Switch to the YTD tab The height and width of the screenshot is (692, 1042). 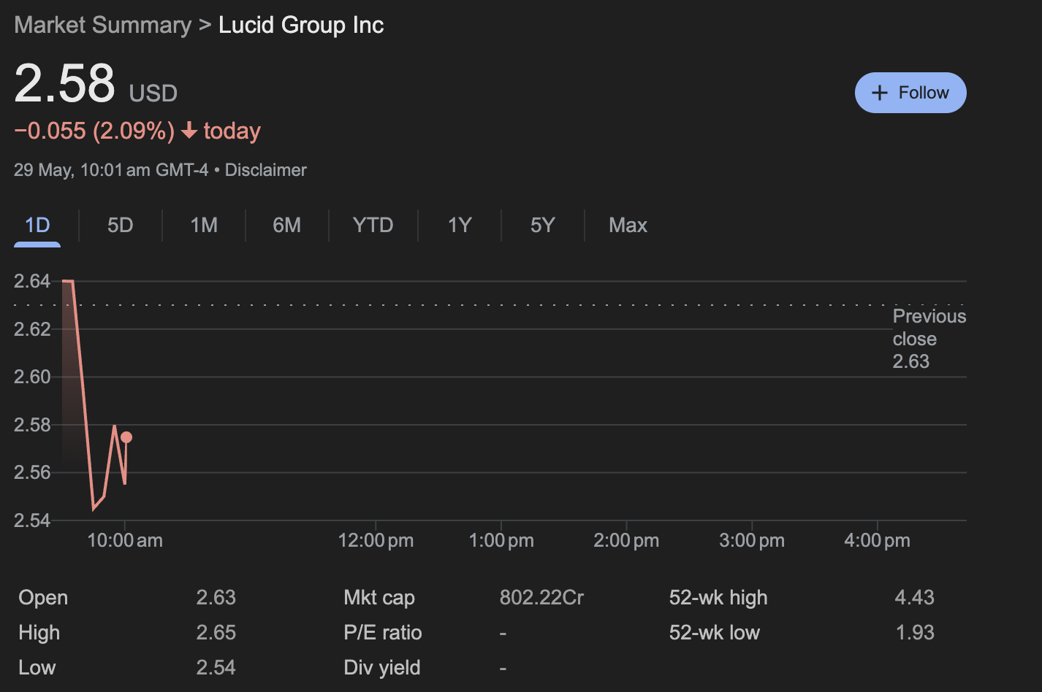point(373,225)
